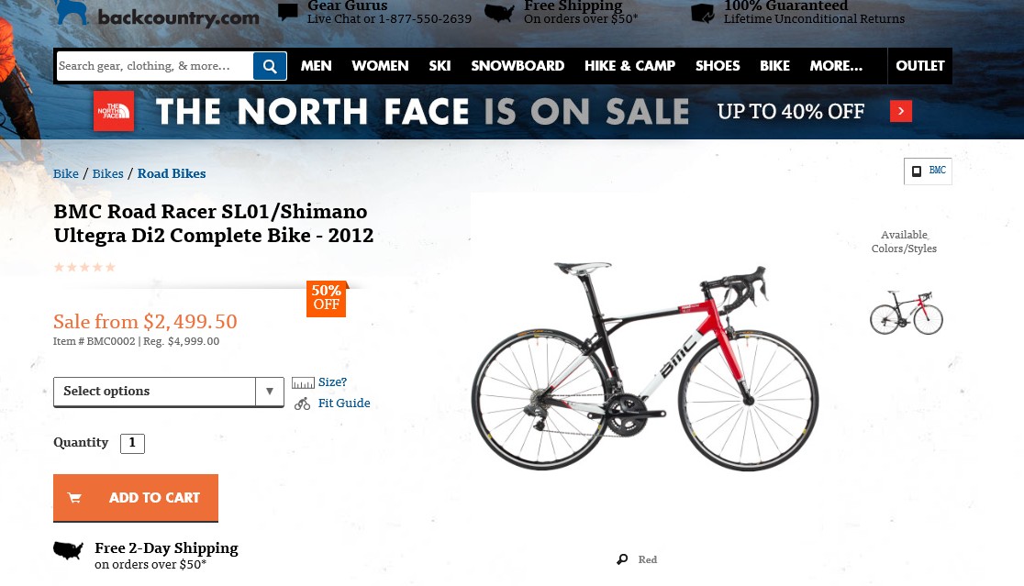
Task: Select the red bike color thumbnail
Action: coord(906,313)
